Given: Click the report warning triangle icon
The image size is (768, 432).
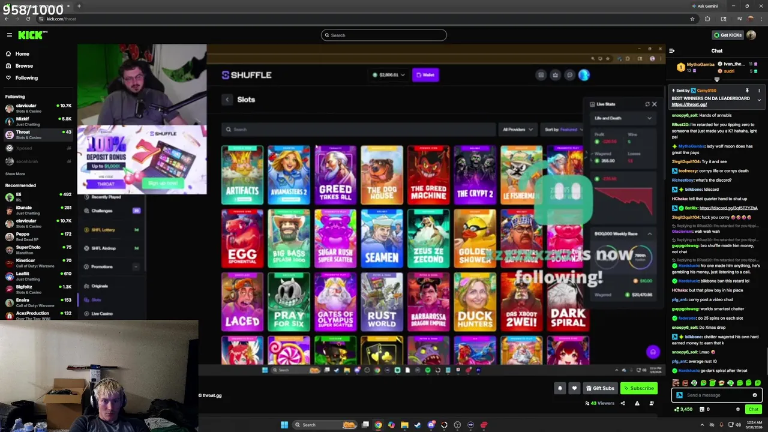Looking at the screenshot, I should (x=637, y=403).
